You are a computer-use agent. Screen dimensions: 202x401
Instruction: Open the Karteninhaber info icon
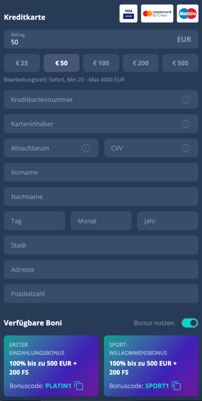click(186, 124)
